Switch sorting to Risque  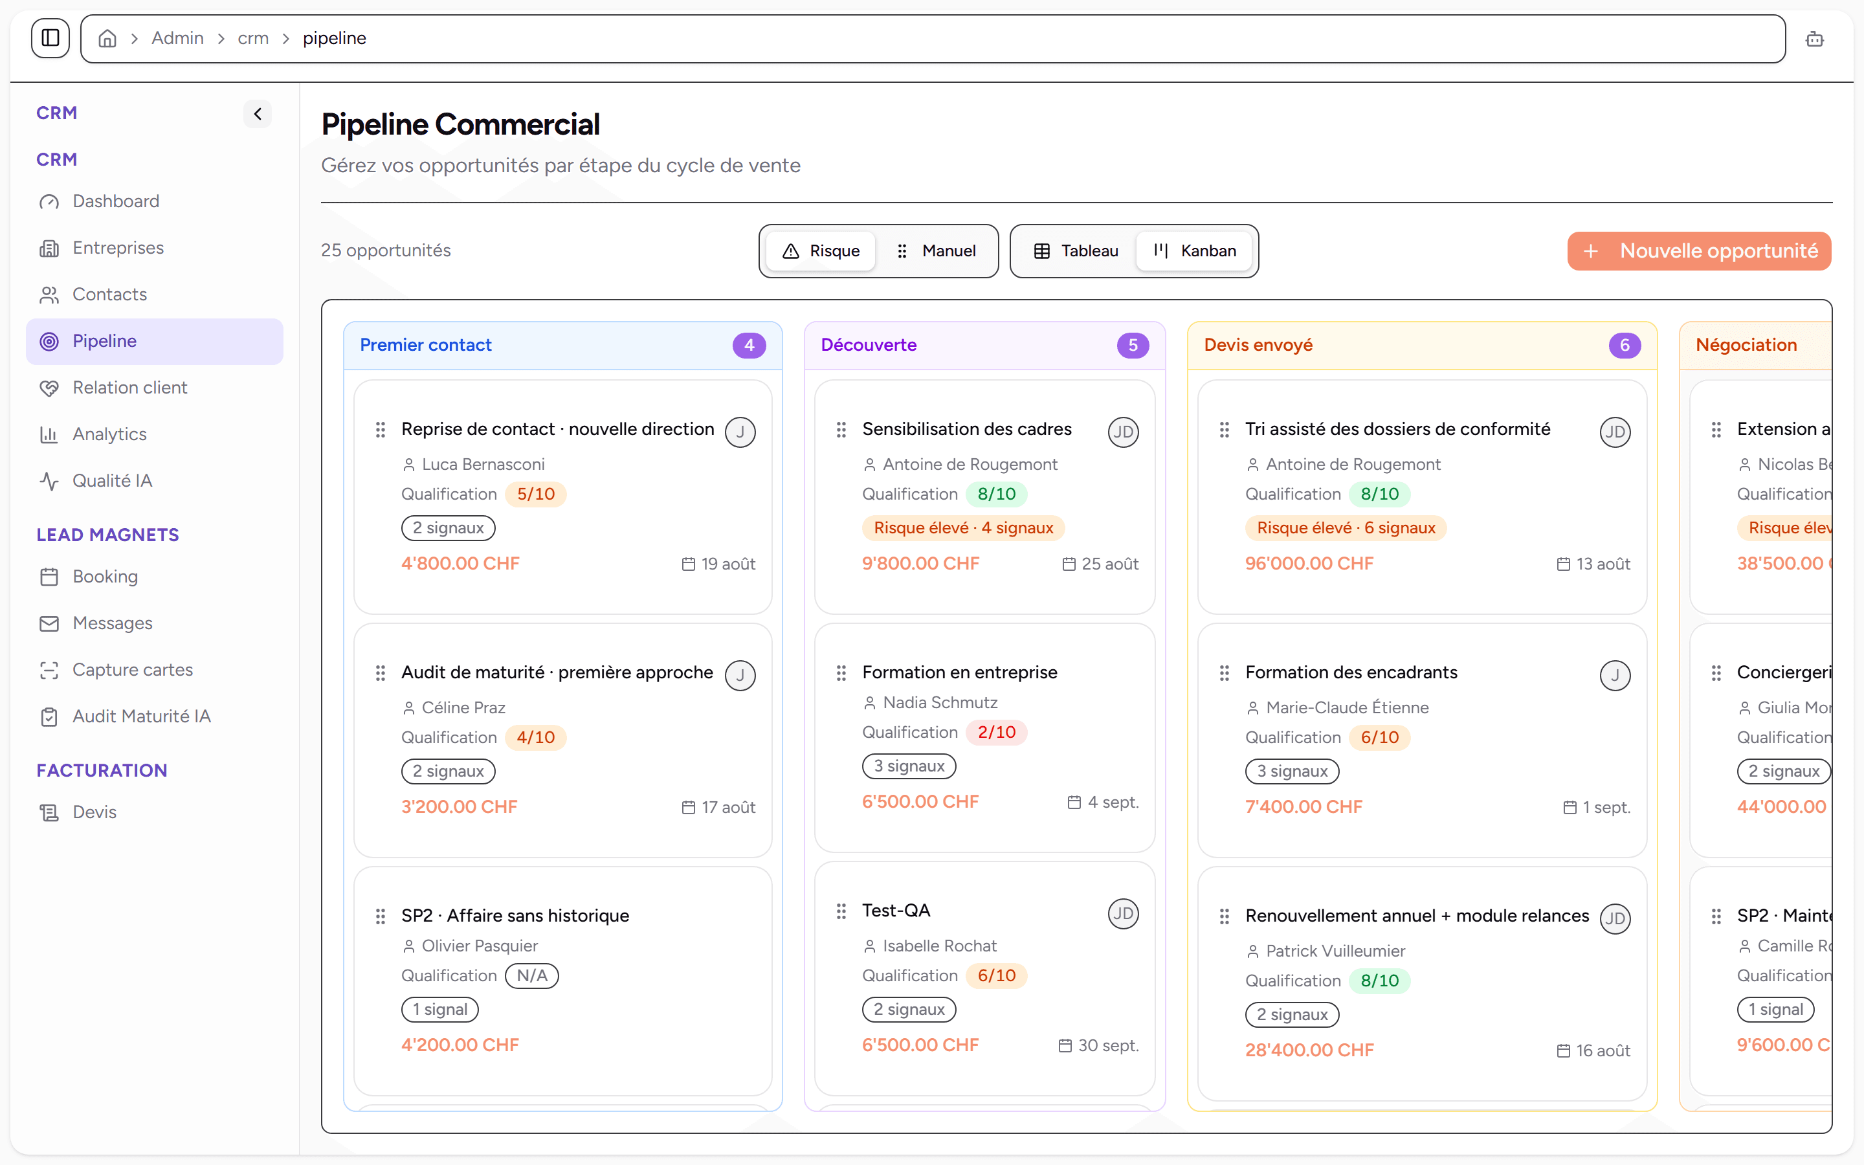820,251
